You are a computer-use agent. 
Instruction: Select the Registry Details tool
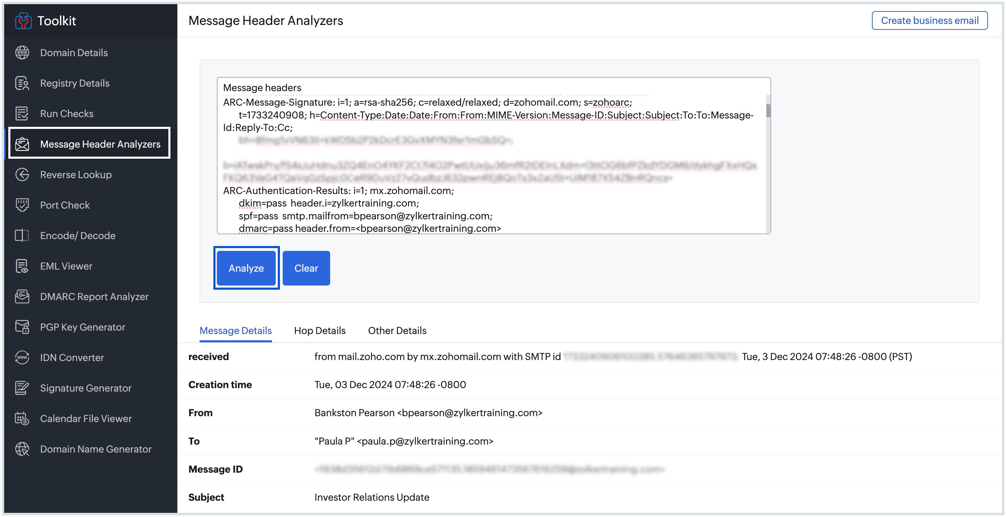coord(74,83)
